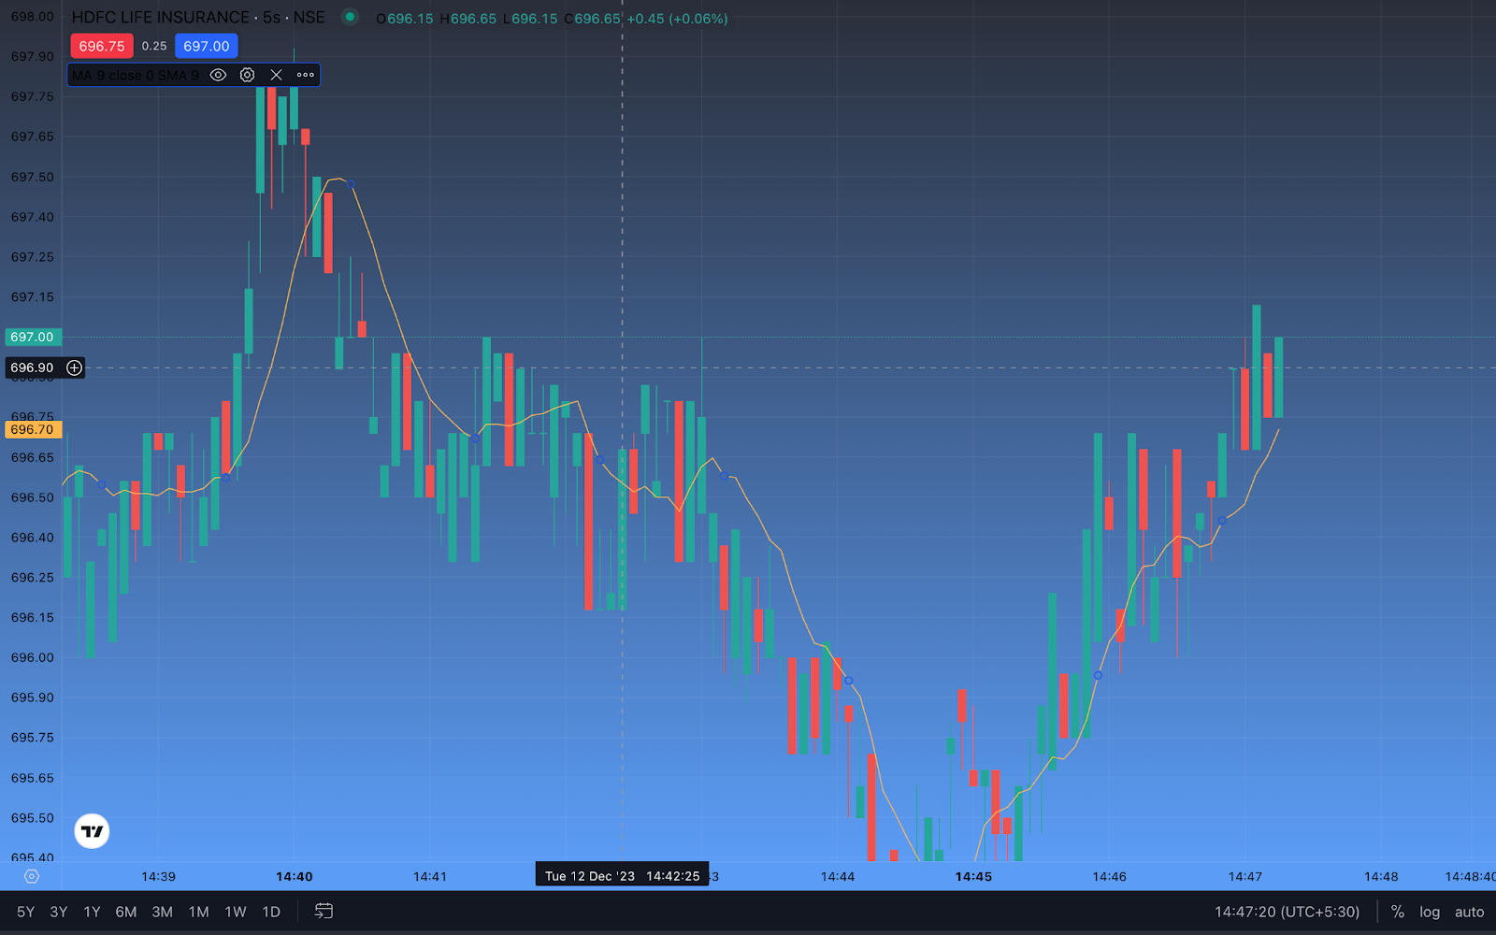Click the MA 9 close 0 SMA 9 label
This screenshot has height=935, width=1496.
pos(136,75)
